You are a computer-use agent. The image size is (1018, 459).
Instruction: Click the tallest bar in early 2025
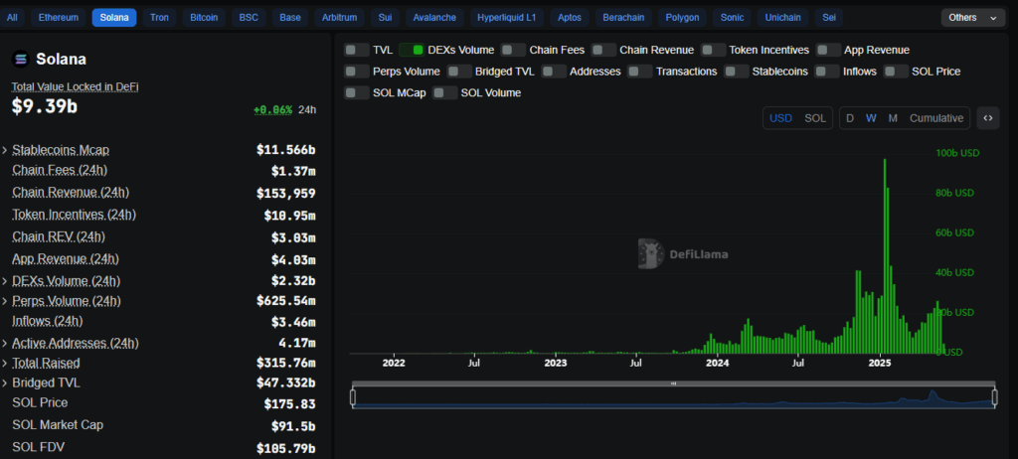[x=884, y=255]
